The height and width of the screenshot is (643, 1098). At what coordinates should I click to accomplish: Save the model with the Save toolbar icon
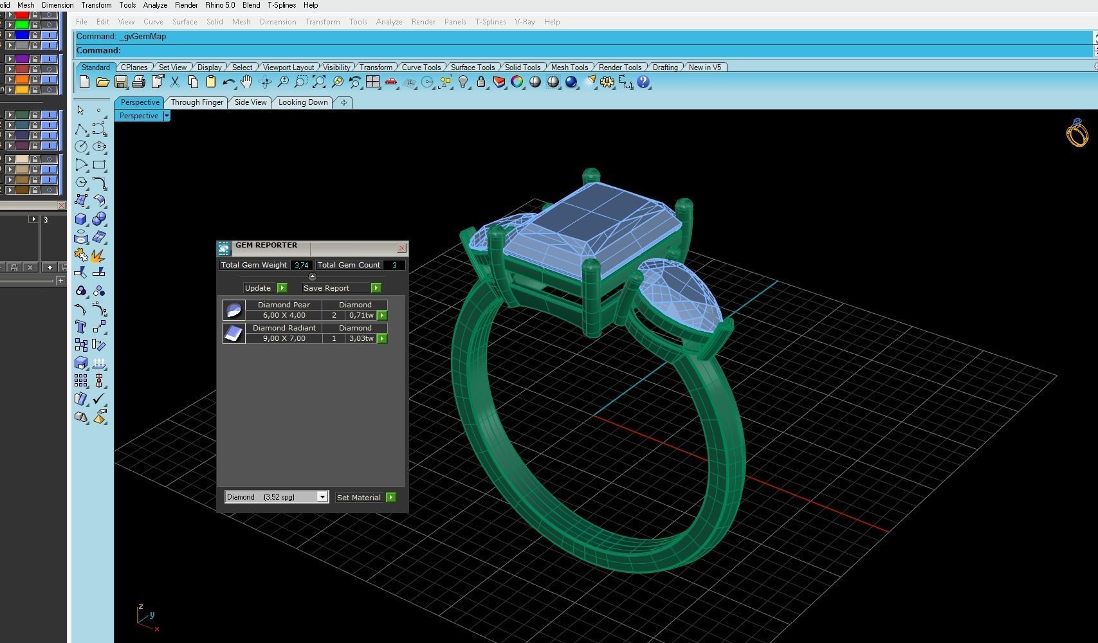(120, 82)
